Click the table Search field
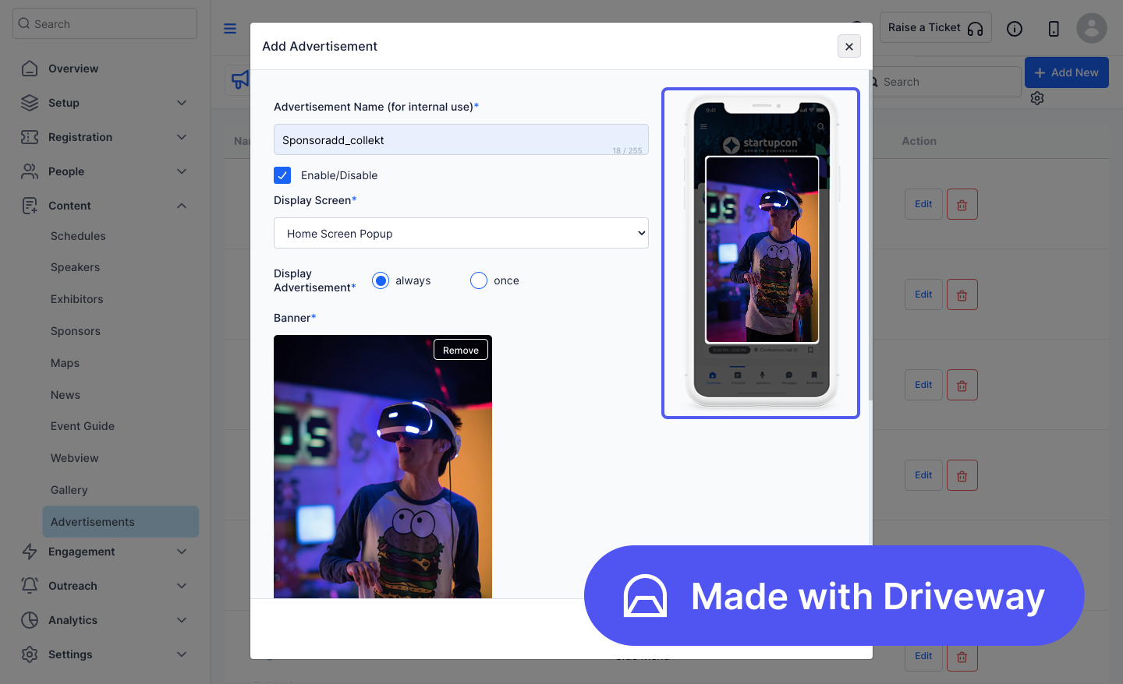This screenshot has width=1123, height=684. [946, 82]
